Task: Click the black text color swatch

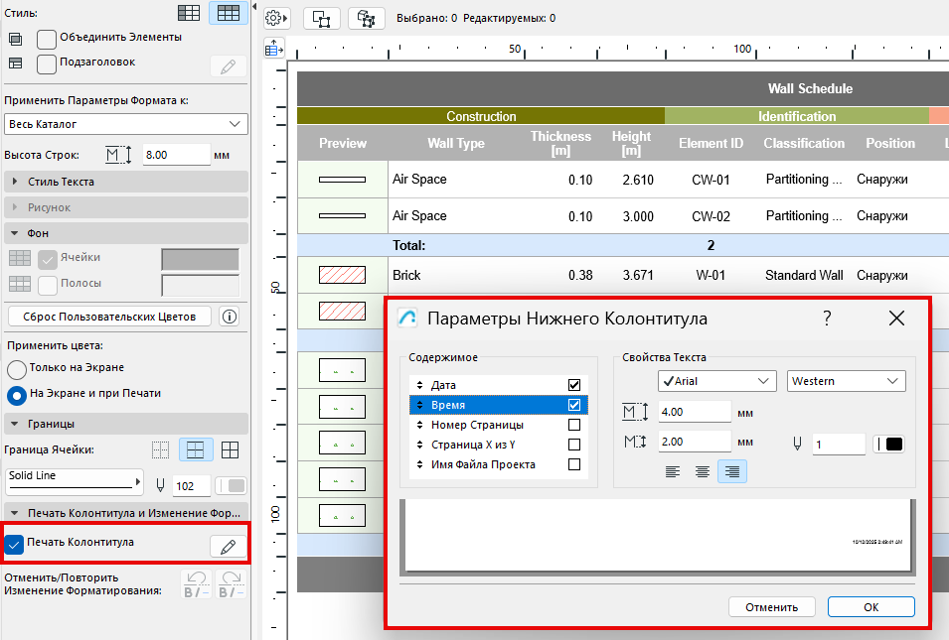Action: (893, 445)
